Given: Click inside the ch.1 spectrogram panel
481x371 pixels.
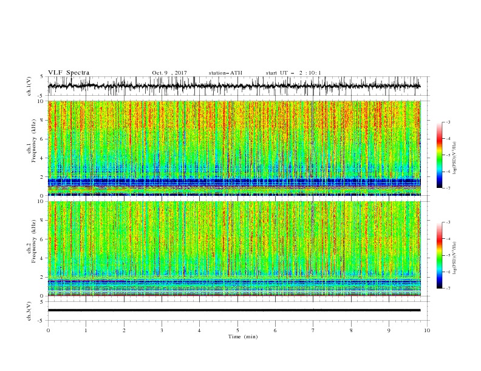Looking at the screenshot, I should [234, 148].
